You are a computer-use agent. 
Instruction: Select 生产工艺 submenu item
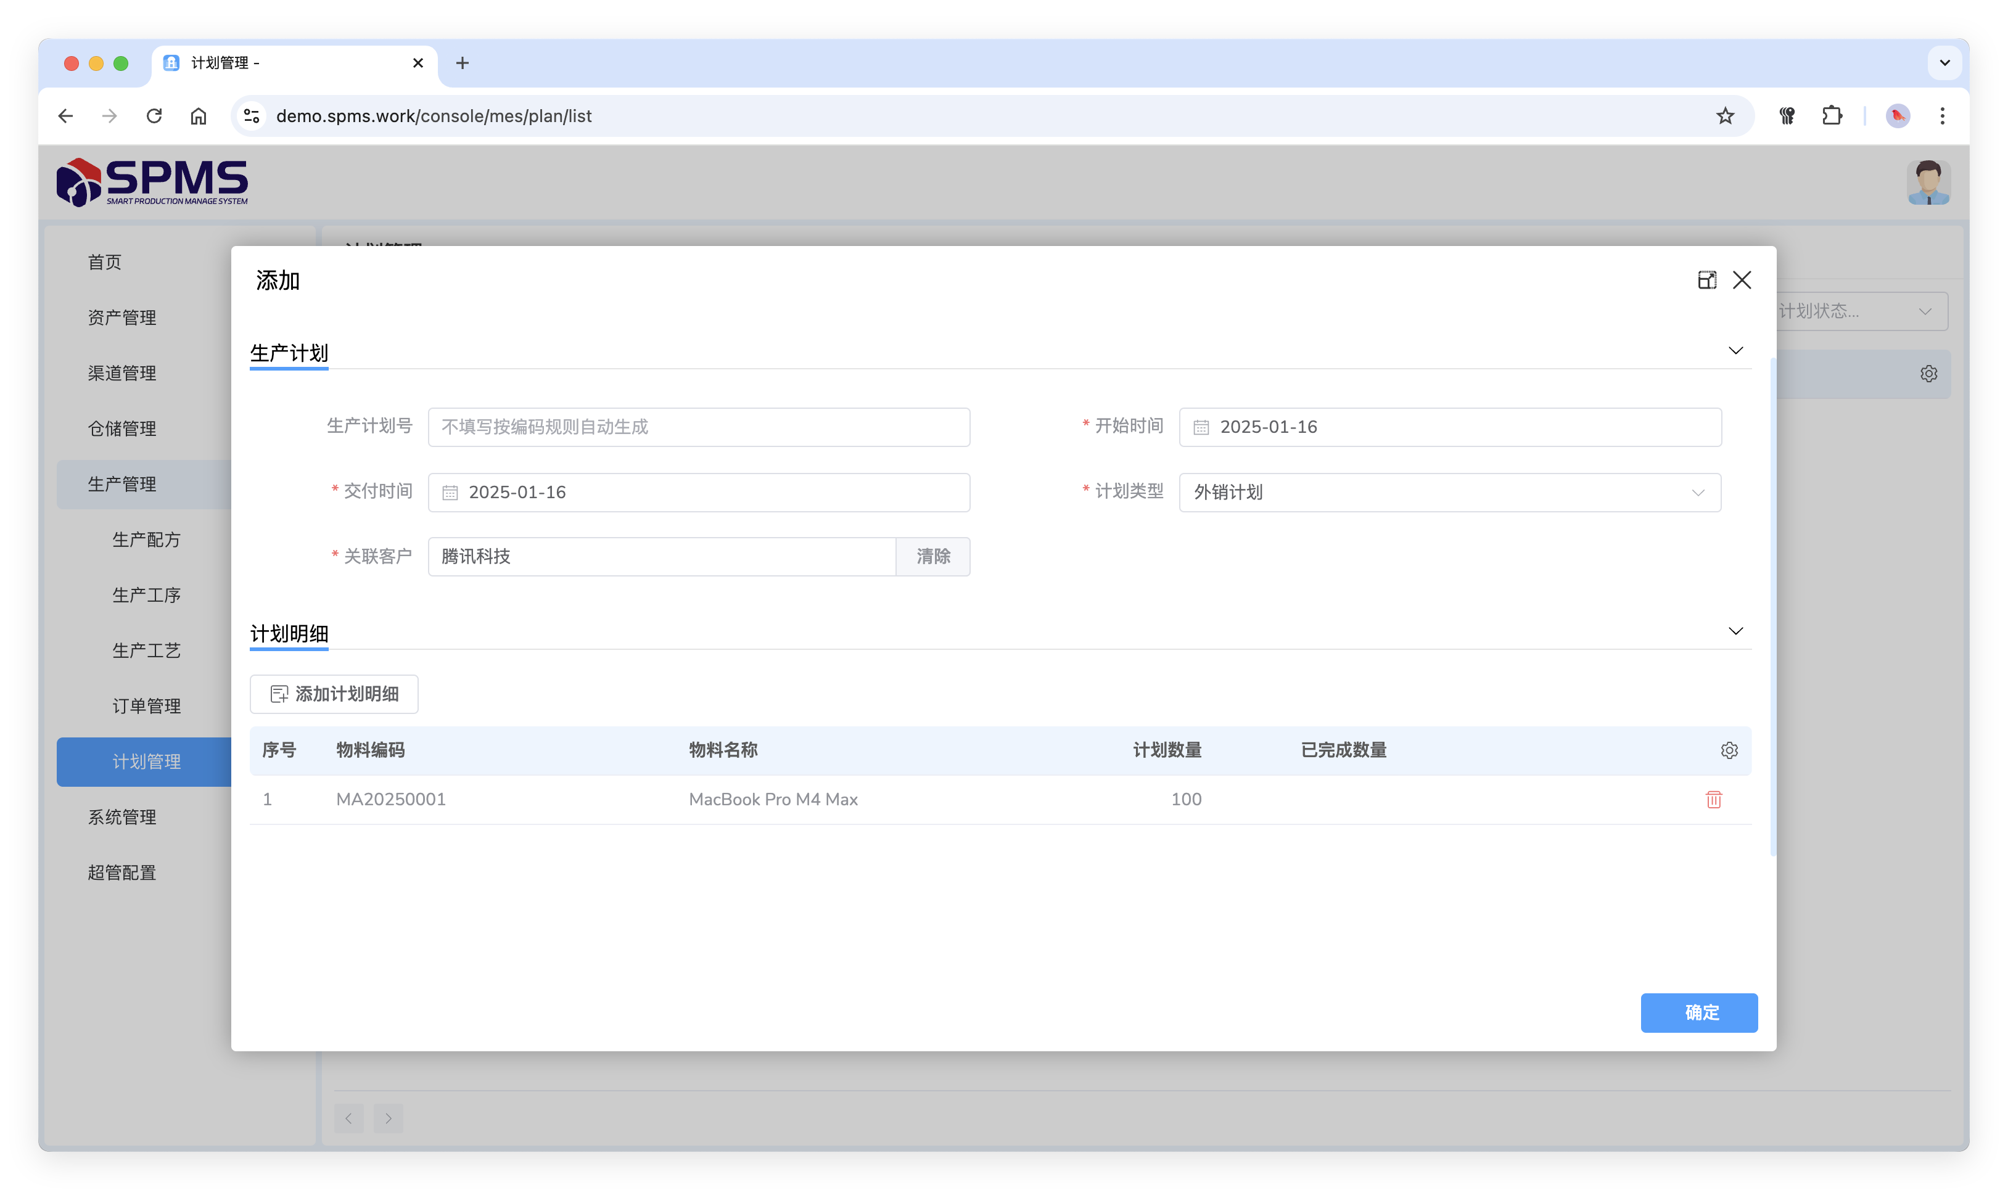pyautogui.click(x=147, y=650)
